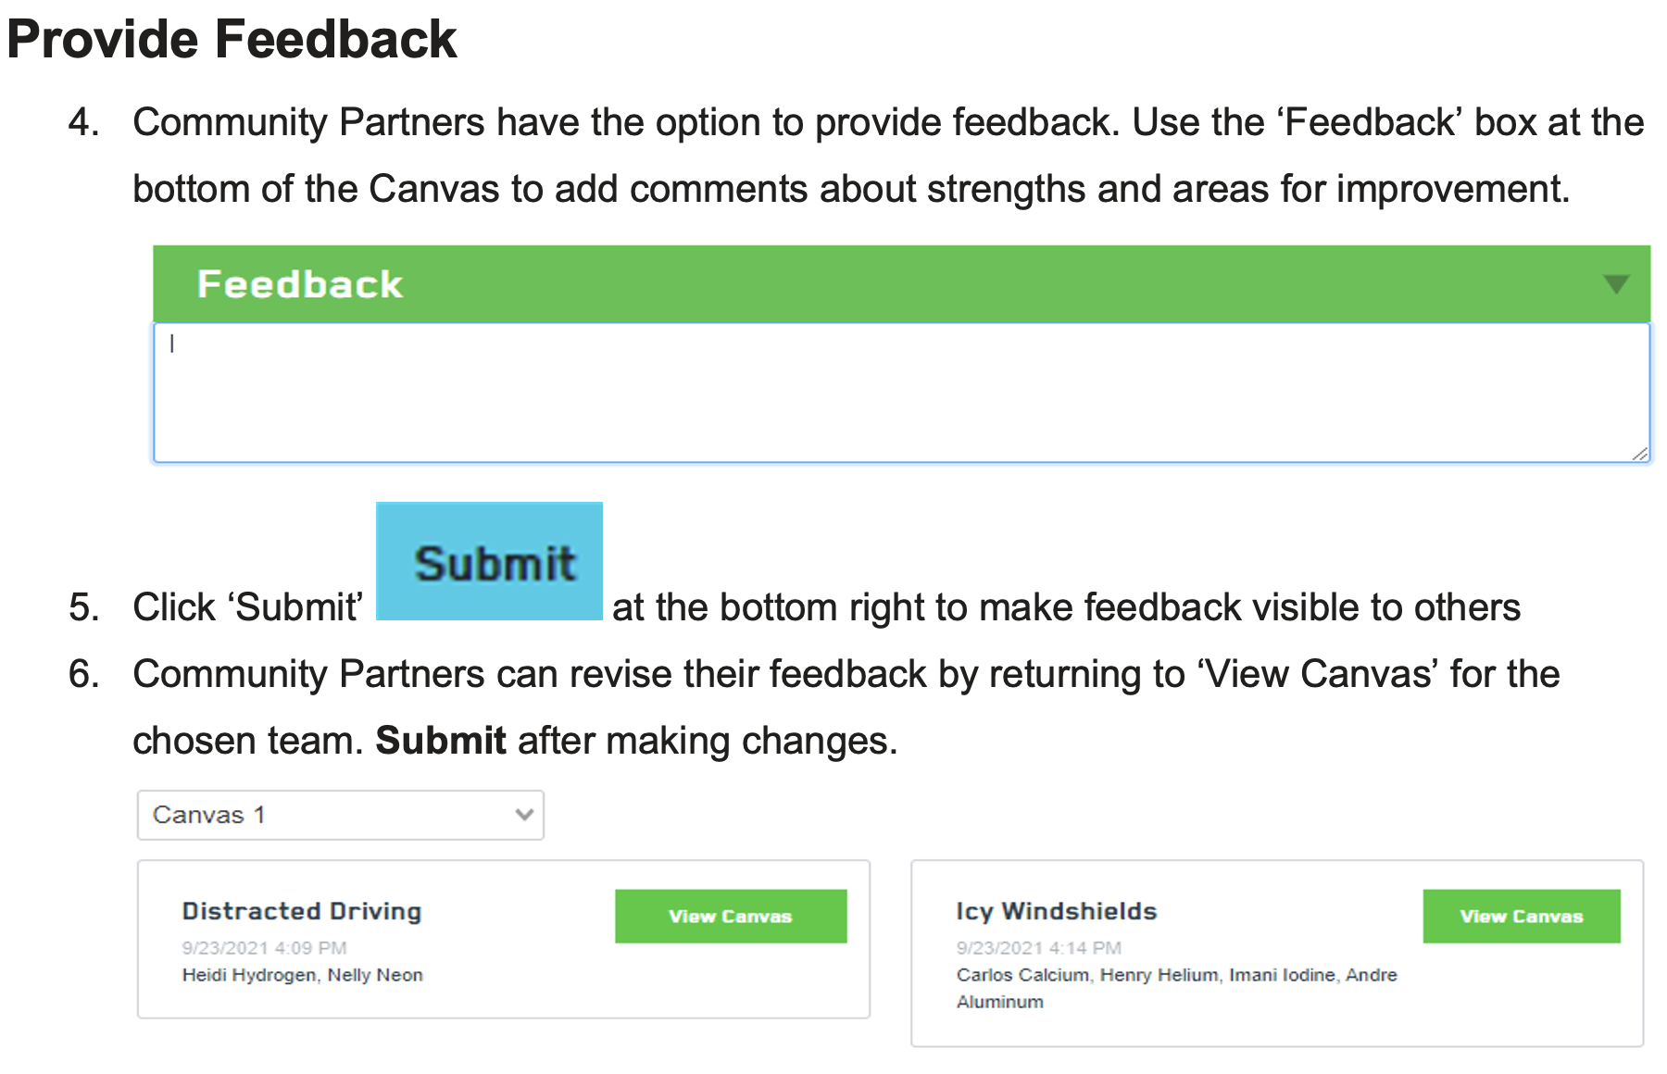Image resolution: width=1667 pixels, height=1074 pixels.
Task: Click the 9/23/2021 4:09 PM timestamp
Action: tap(264, 947)
